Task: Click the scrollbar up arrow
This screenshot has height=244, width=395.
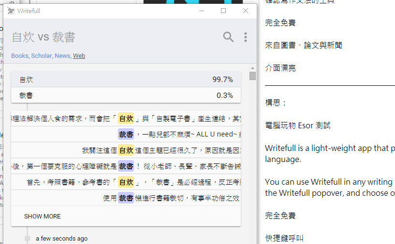Action: click(252, 68)
